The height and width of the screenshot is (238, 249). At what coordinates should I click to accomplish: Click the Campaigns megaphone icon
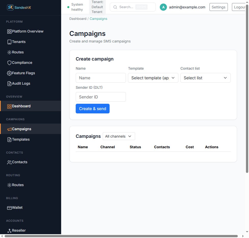pyautogui.click(x=9, y=129)
